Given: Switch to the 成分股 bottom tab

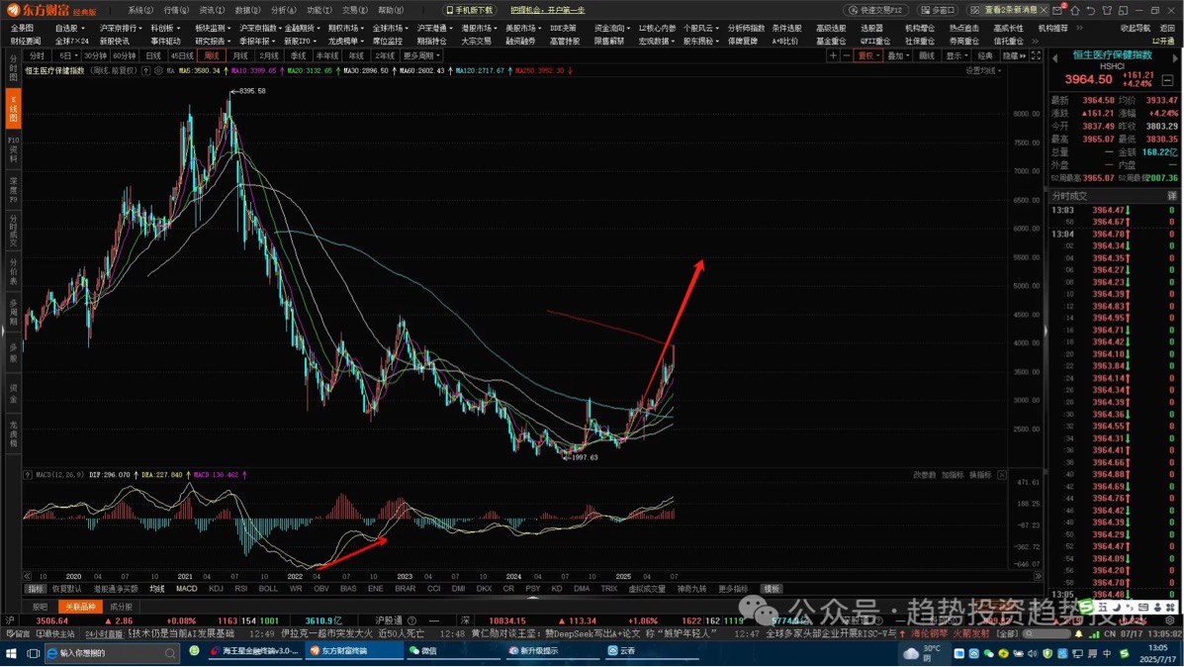Looking at the screenshot, I should (121, 607).
